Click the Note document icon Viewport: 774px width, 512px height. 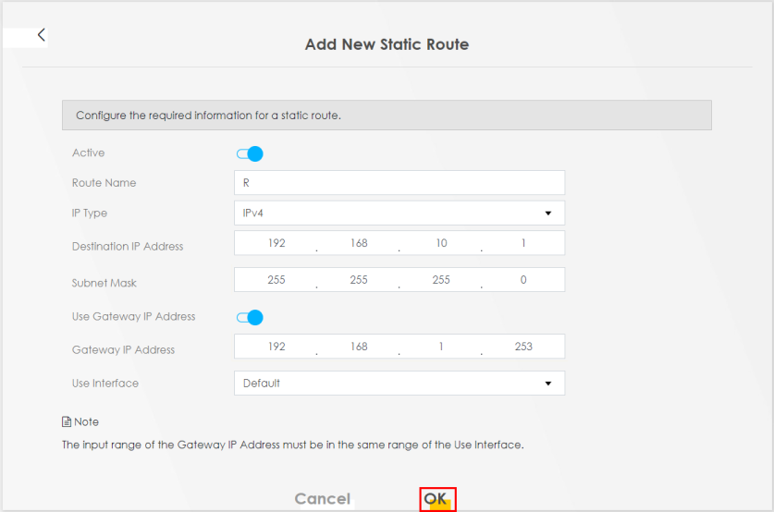(x=67, y=422)
